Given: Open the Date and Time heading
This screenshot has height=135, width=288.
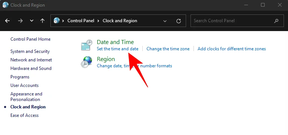Looking at the screenshot, I should pyautogui.click(x=115, y=42).
